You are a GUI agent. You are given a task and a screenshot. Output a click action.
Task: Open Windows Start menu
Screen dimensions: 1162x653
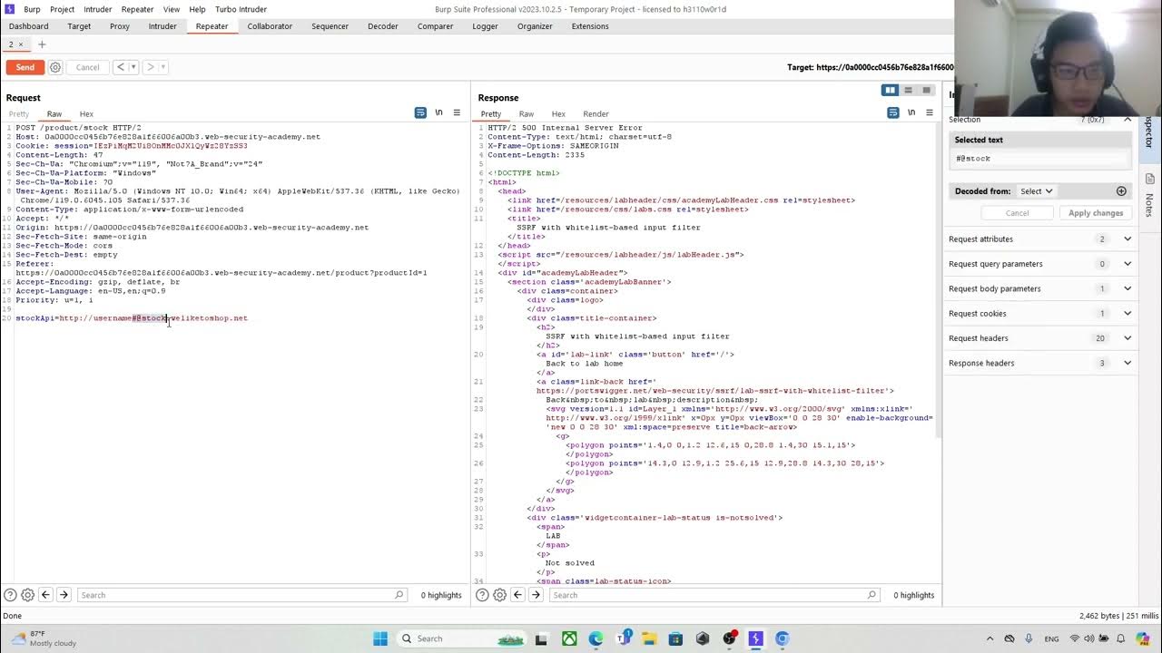click(x=380, y=638)
